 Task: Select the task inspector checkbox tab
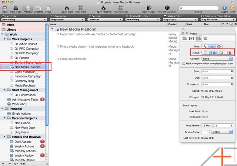(x=184, y=38)
